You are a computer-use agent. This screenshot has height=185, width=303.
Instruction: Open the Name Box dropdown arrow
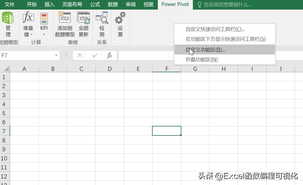point(56,55)
